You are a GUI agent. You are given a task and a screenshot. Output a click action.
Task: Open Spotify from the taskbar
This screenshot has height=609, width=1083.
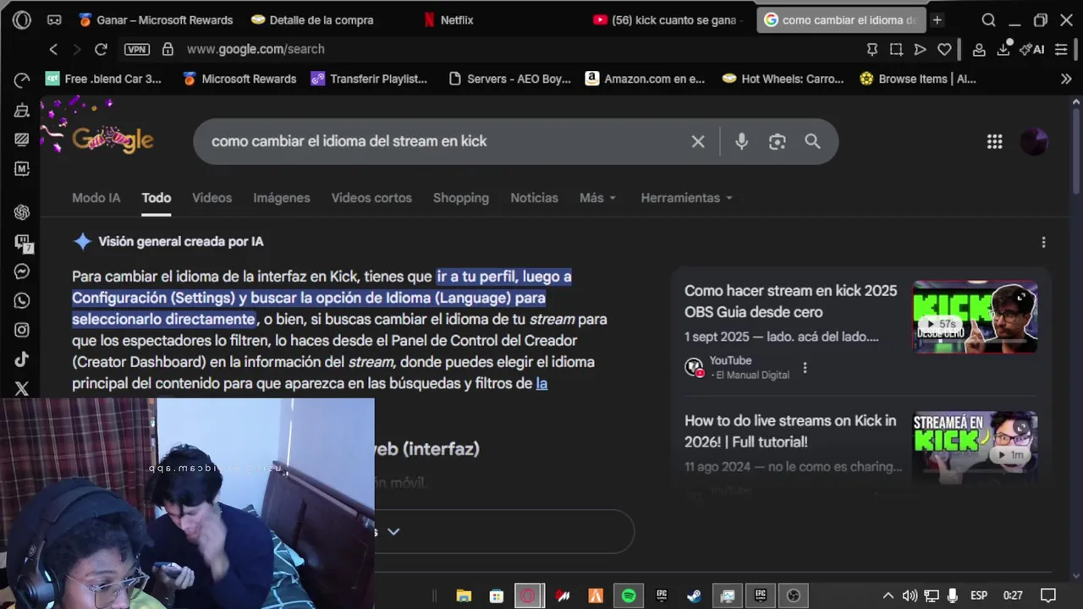click(629, 595)
